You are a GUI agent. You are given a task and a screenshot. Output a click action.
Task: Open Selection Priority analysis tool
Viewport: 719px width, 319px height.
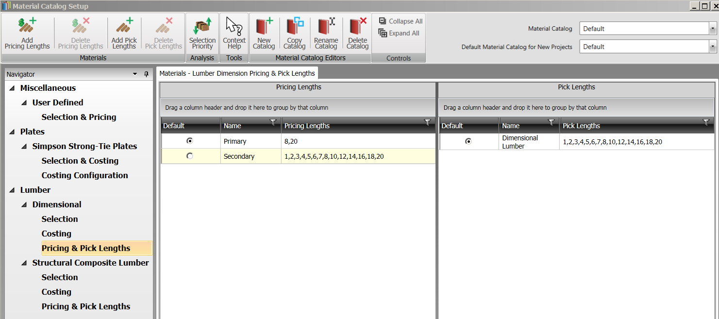[x=202, y=33]
